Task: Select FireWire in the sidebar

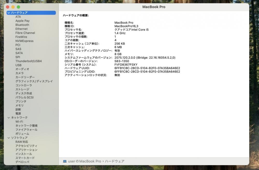Action: pos(21,37)
